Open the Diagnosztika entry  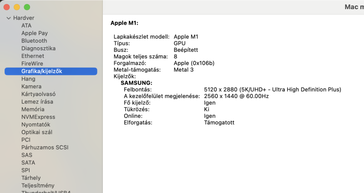coord(39,49)
